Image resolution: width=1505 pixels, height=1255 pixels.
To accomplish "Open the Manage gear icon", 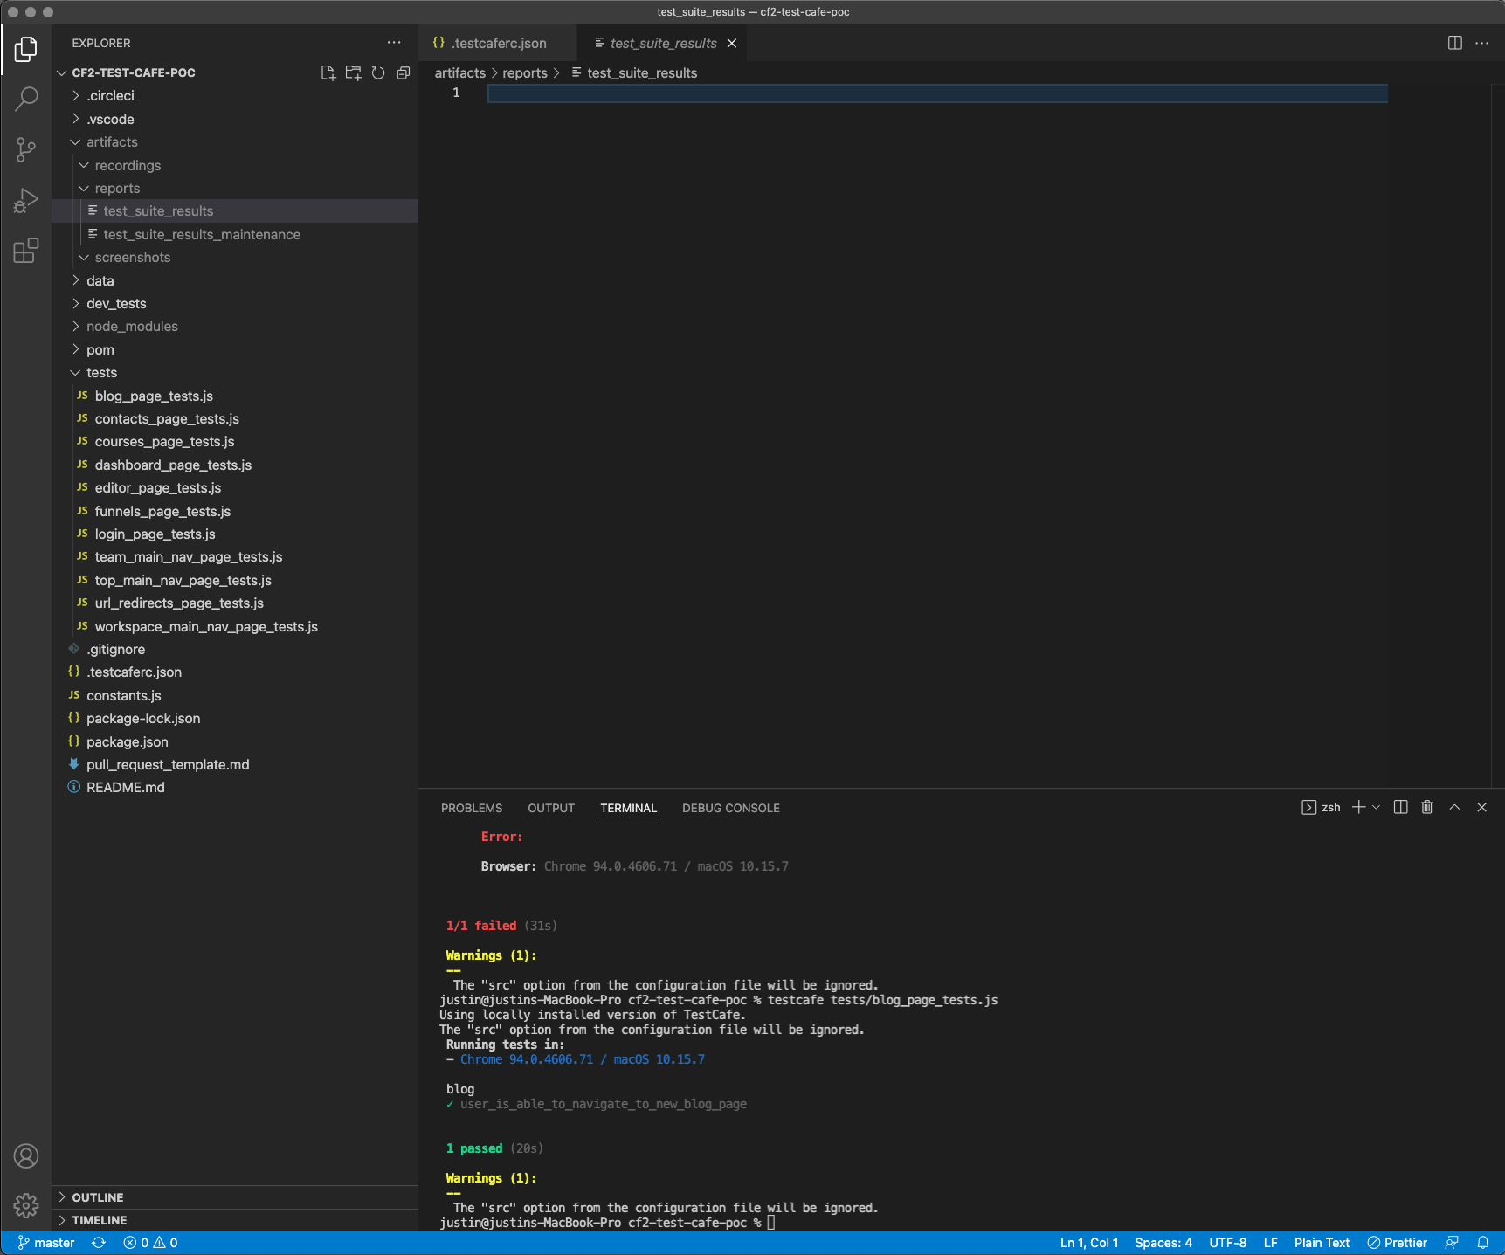I will coord(26,1206).
